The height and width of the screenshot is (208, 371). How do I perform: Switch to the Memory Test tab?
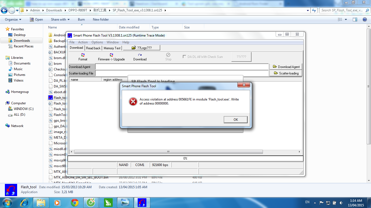112,48
